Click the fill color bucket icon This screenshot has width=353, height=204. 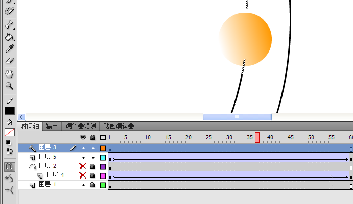9,122
